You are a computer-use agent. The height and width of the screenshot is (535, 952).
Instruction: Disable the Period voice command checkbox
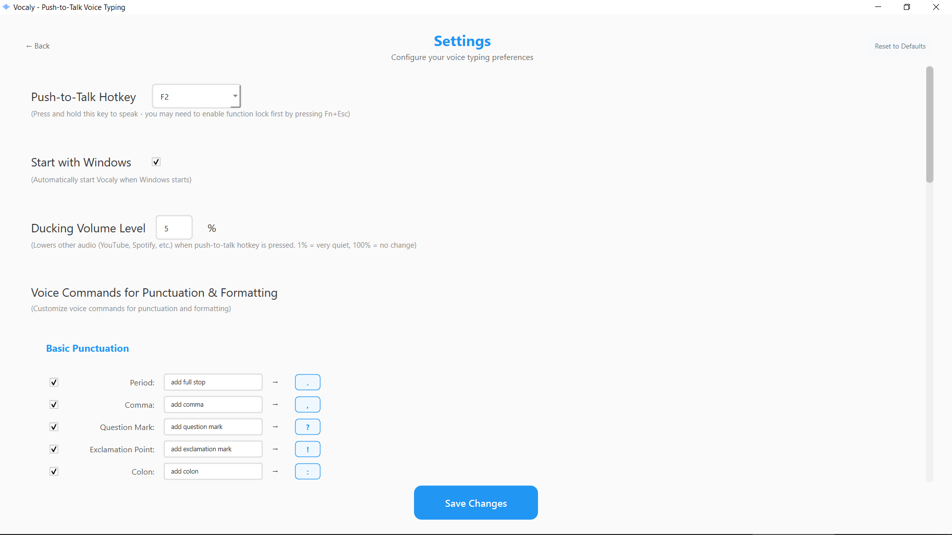54,382
